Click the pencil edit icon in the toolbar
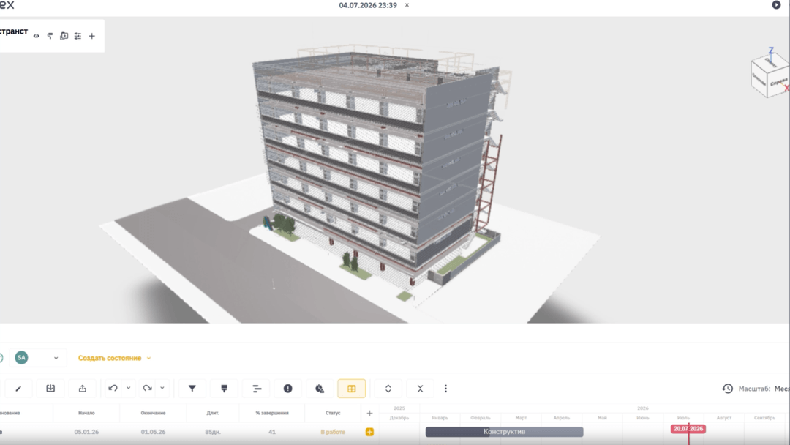Image resolution: width=790 pixels, height=445 pixels. click(18, 389)
